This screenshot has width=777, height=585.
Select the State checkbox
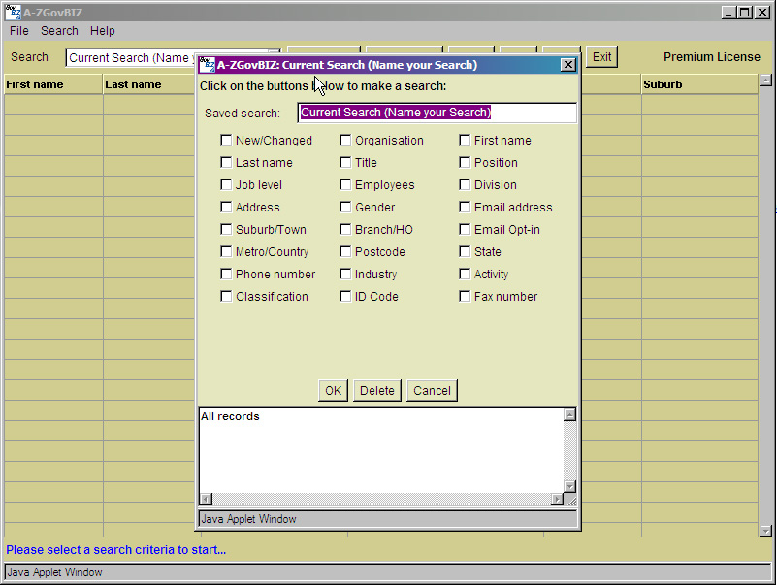(465, 252)
